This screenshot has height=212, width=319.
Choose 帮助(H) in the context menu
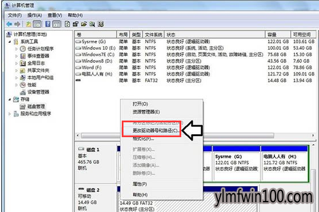coord(162,195)
